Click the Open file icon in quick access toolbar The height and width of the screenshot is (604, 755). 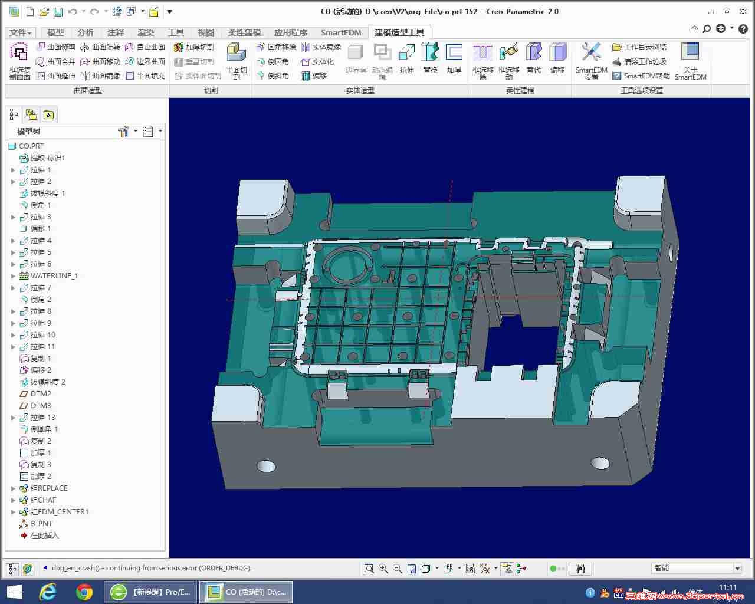click(44, 11)
